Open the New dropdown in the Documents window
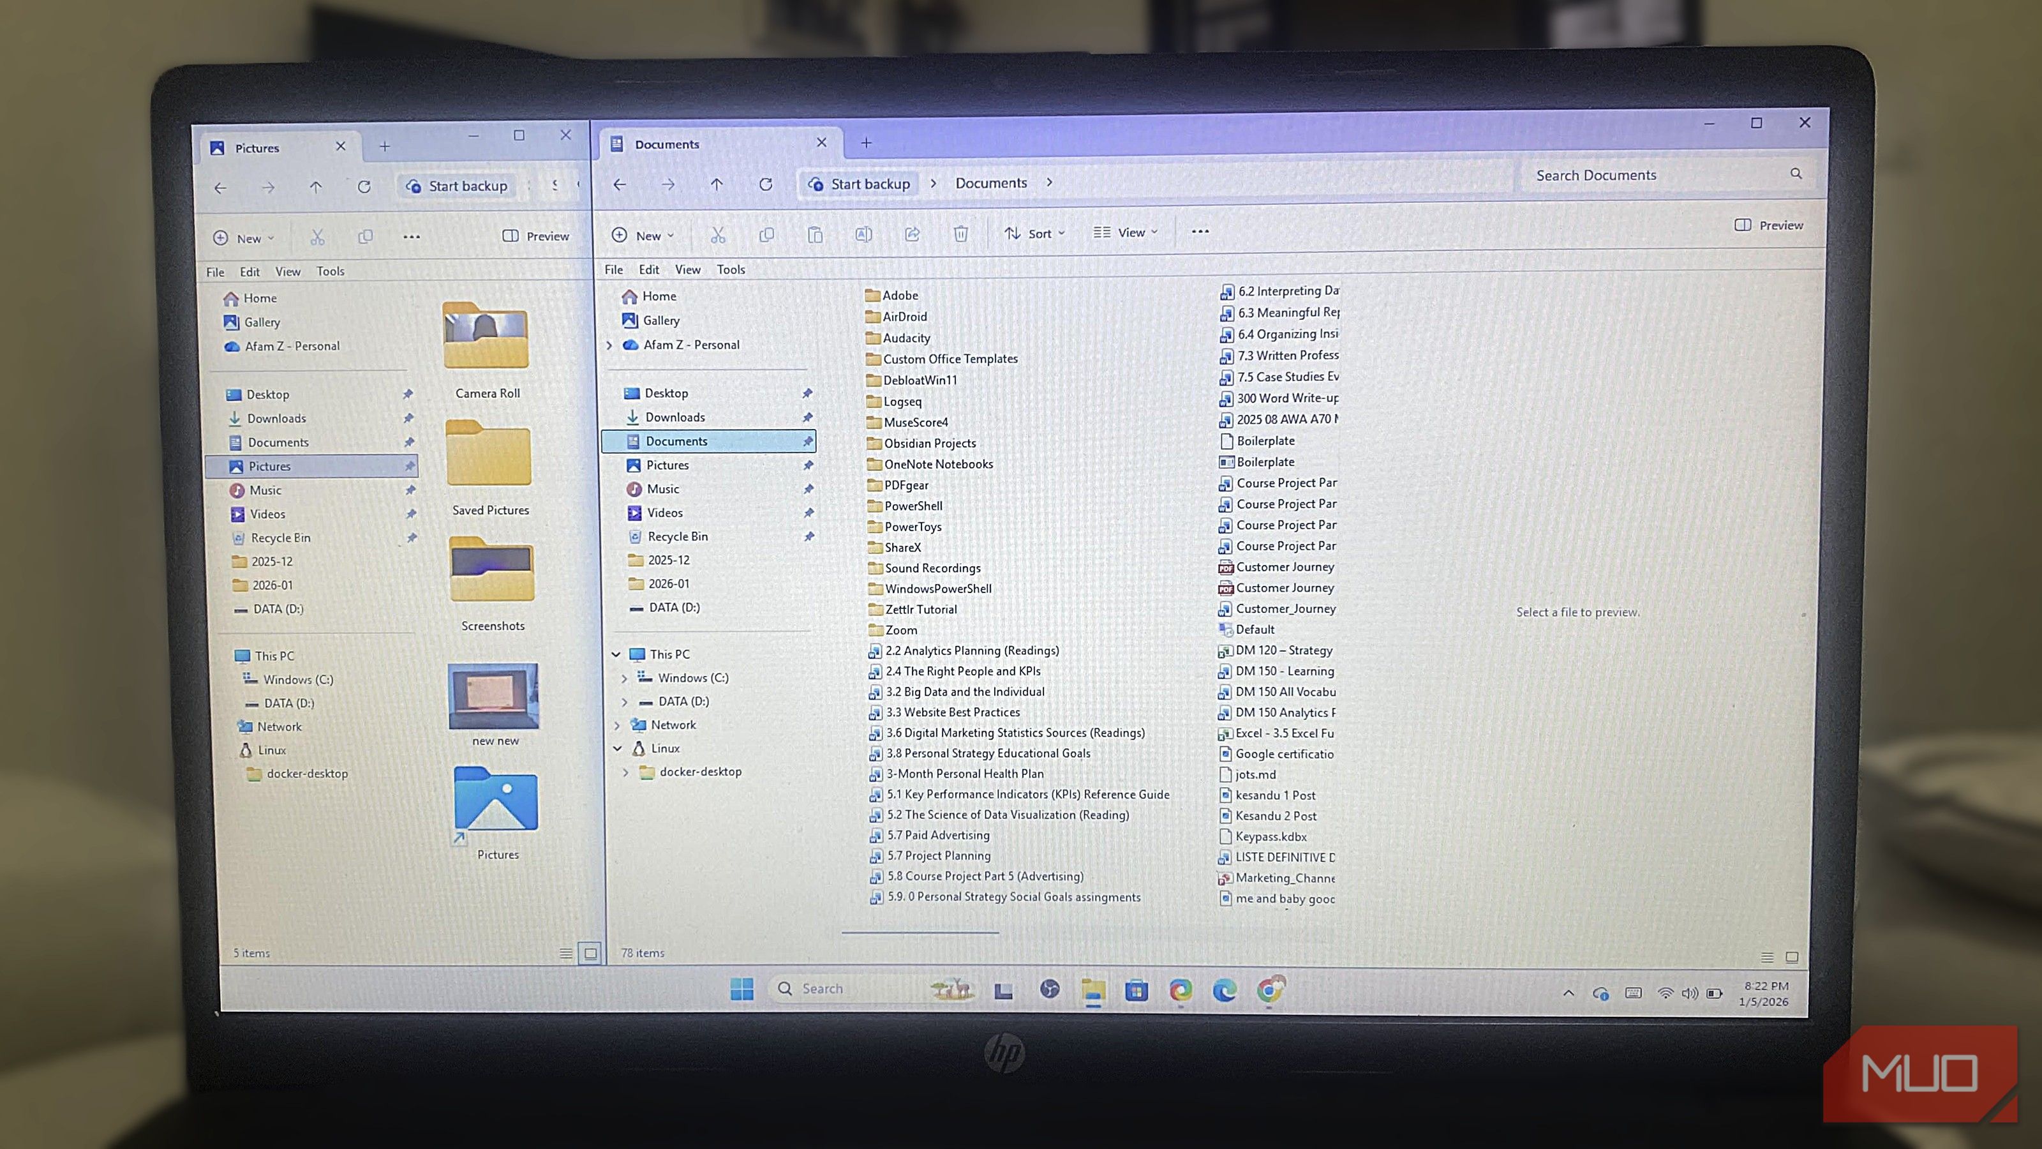Screen dimensions: 2042x1149 coord(643,235)
